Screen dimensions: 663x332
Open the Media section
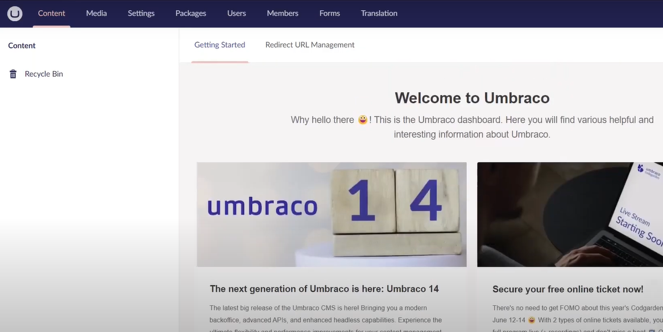tap(97, 13)
